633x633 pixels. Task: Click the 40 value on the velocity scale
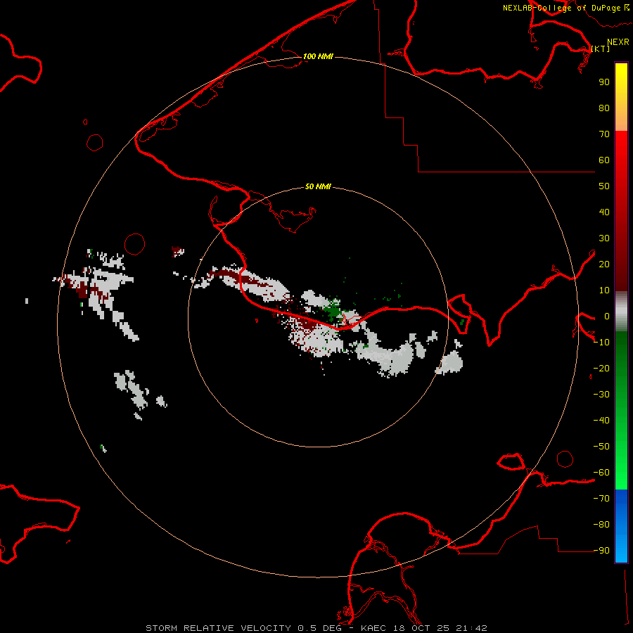coord(604,212)
